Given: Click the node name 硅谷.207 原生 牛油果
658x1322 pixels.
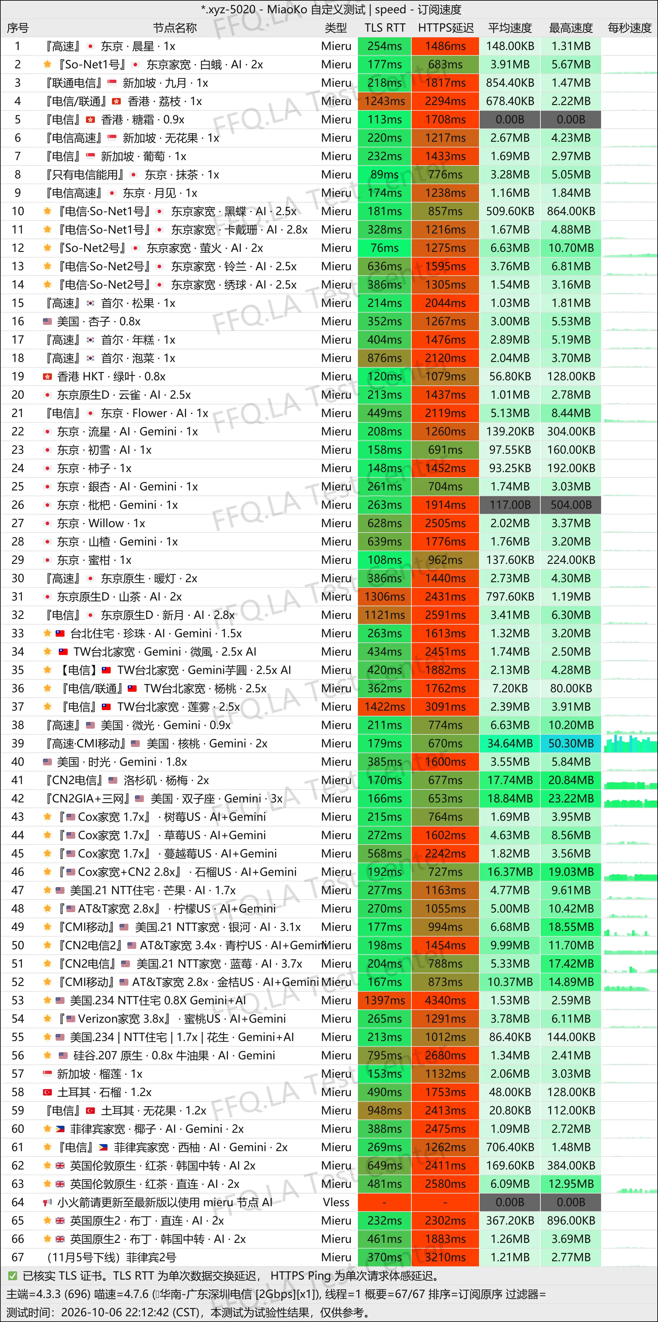Looking at the screenshot, I should pyautogui.click(x=174, y=1056).
